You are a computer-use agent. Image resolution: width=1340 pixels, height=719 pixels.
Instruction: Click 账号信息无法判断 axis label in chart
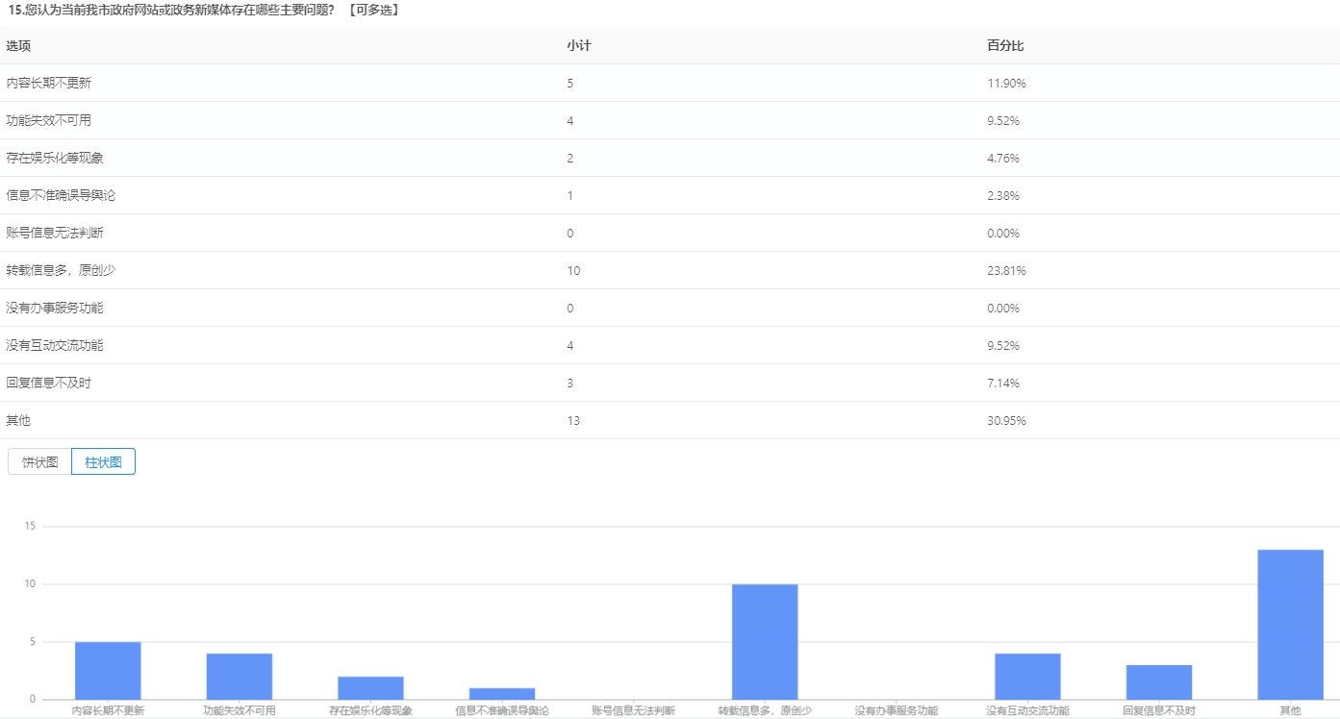click(x=633, y=710)
